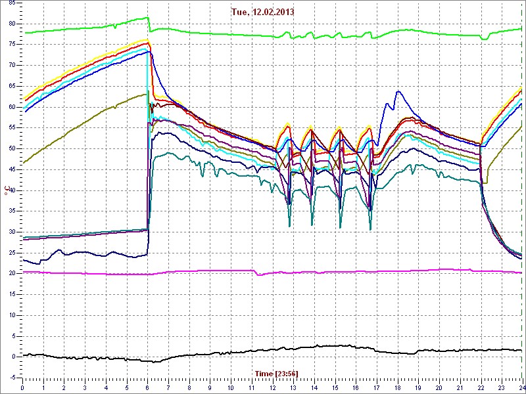Screen dimensions: 526x394
Task: Click x-axis hour label 8
Action: (189, 388)
